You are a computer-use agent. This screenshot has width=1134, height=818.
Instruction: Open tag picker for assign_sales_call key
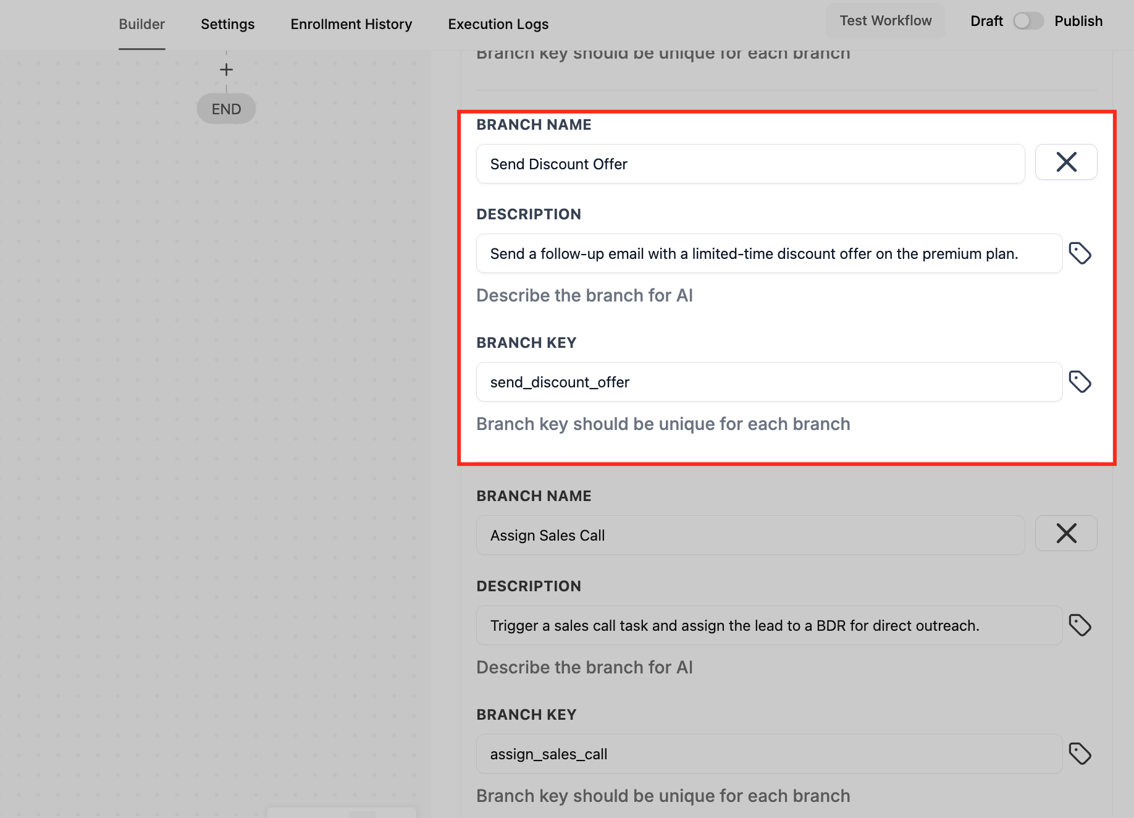(1080, 754)
